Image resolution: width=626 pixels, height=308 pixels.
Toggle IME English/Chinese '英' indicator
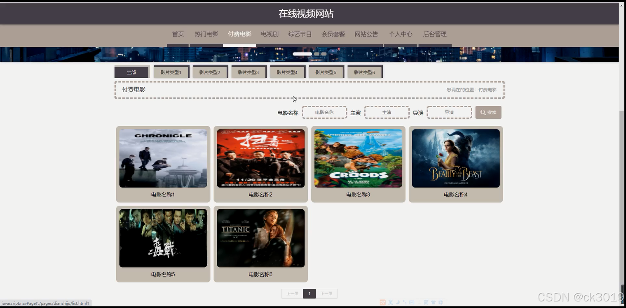click(x=390, y=303)
